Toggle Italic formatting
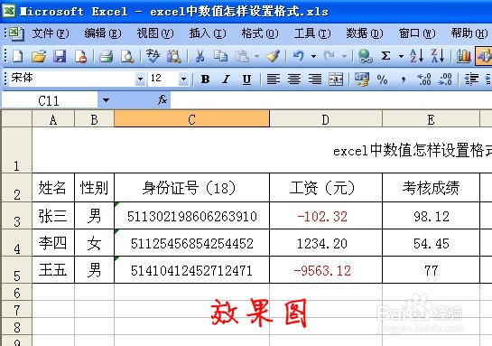This screenshot has width=492, height=346. [x=226, y=79]
